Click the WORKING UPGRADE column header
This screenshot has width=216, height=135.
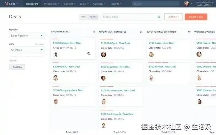(x=204, y=32)
